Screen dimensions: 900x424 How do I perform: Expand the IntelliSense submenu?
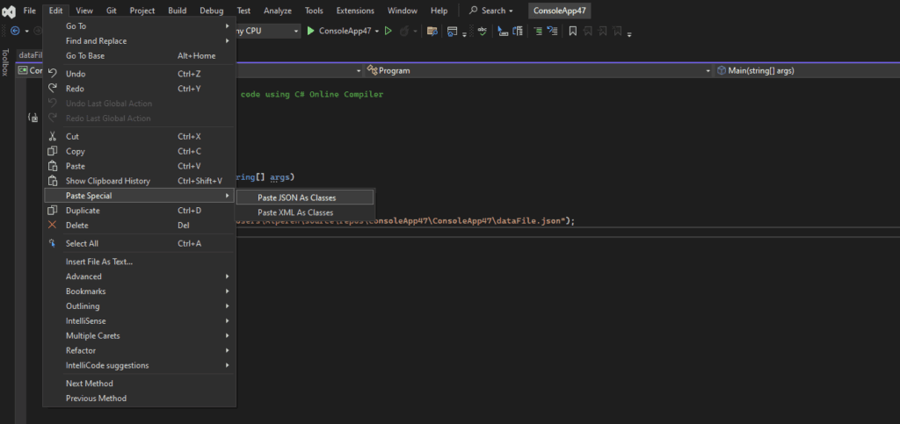coord(140,321)
